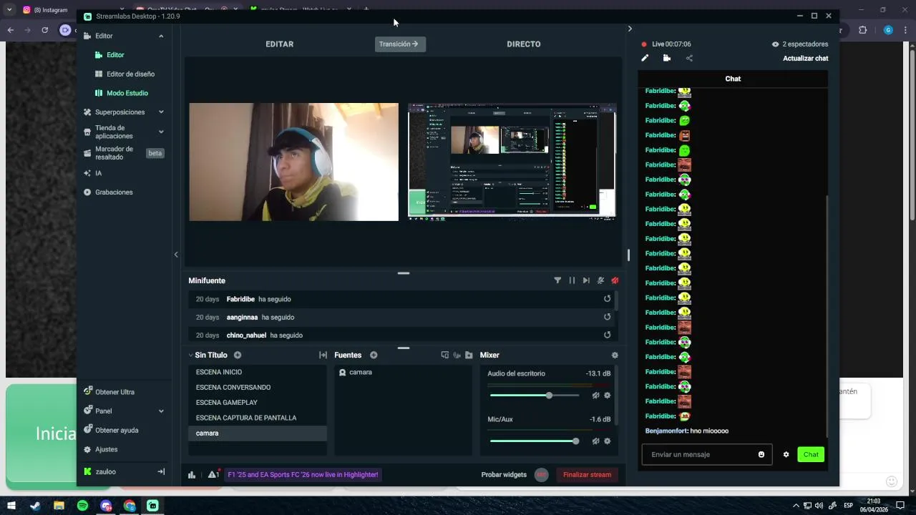The height and width of the screenshot is (515, 916).
Task: Replay the Fabridibe follow alert
Action: (x=607, y=299)
